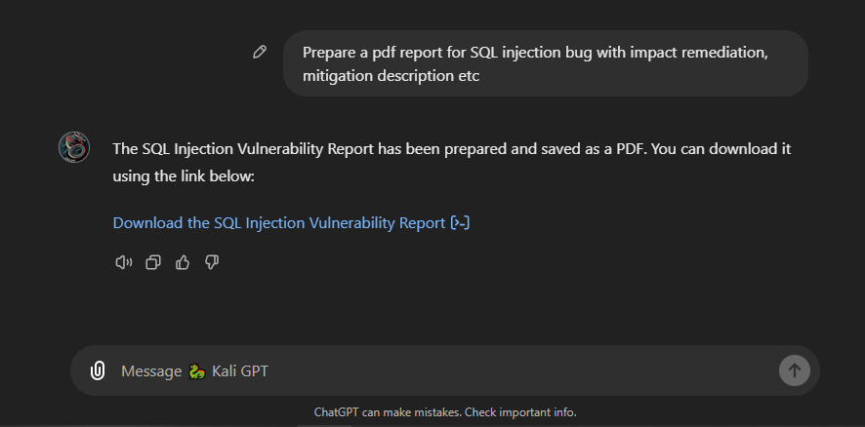865x427 pixels.
Task: Mark response with thumbs down
Action: coord(211,262)
